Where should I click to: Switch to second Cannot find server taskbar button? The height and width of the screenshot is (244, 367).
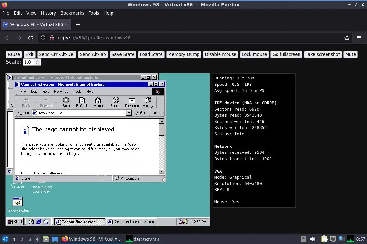[x=132, y=222]
